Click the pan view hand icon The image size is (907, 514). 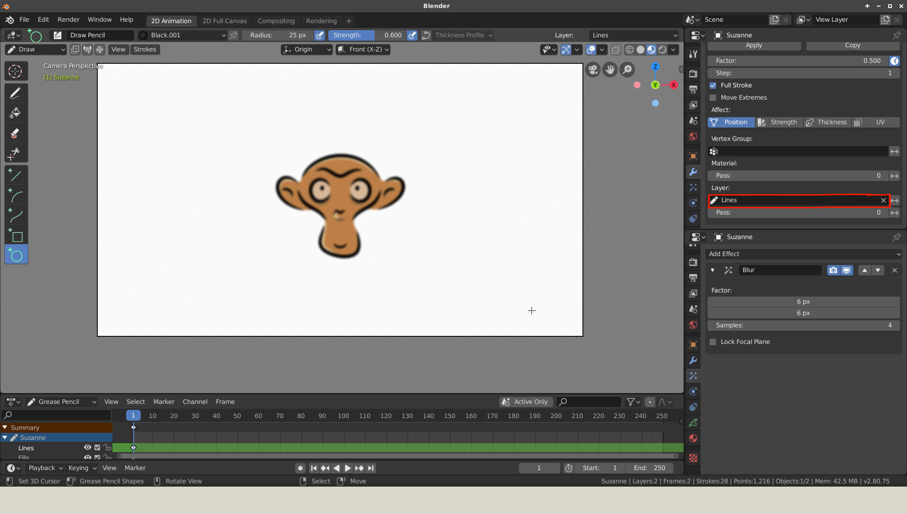[610, 70]
